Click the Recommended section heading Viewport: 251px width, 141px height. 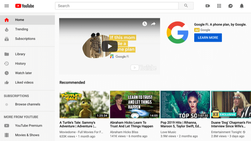point(72,83)
